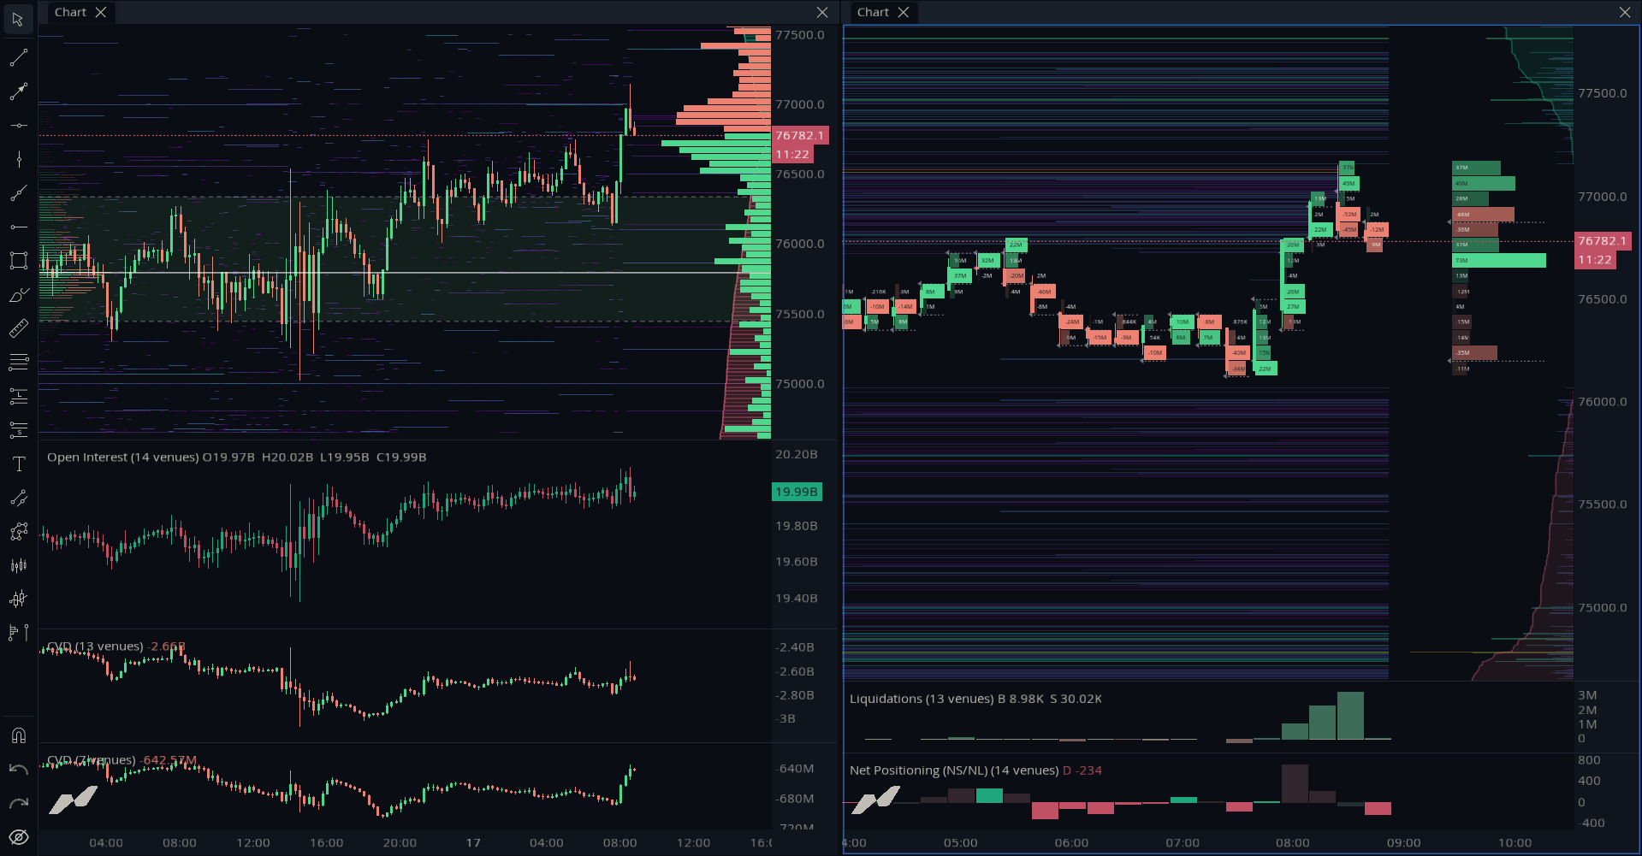The width and height of the screenshot is (1642, 856).
Task: Select the trend line drawing tool
Action: (x=18, y=57)
